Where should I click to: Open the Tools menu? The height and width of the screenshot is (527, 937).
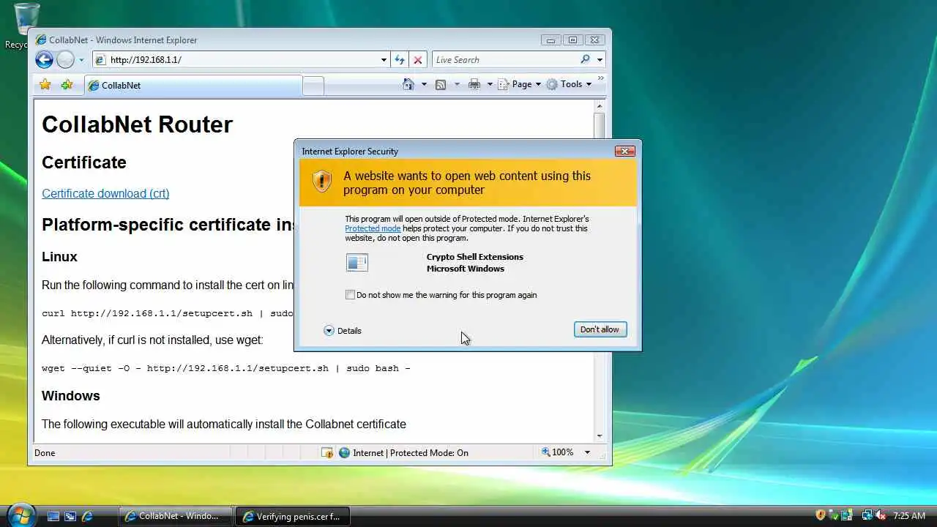(569, 84)
